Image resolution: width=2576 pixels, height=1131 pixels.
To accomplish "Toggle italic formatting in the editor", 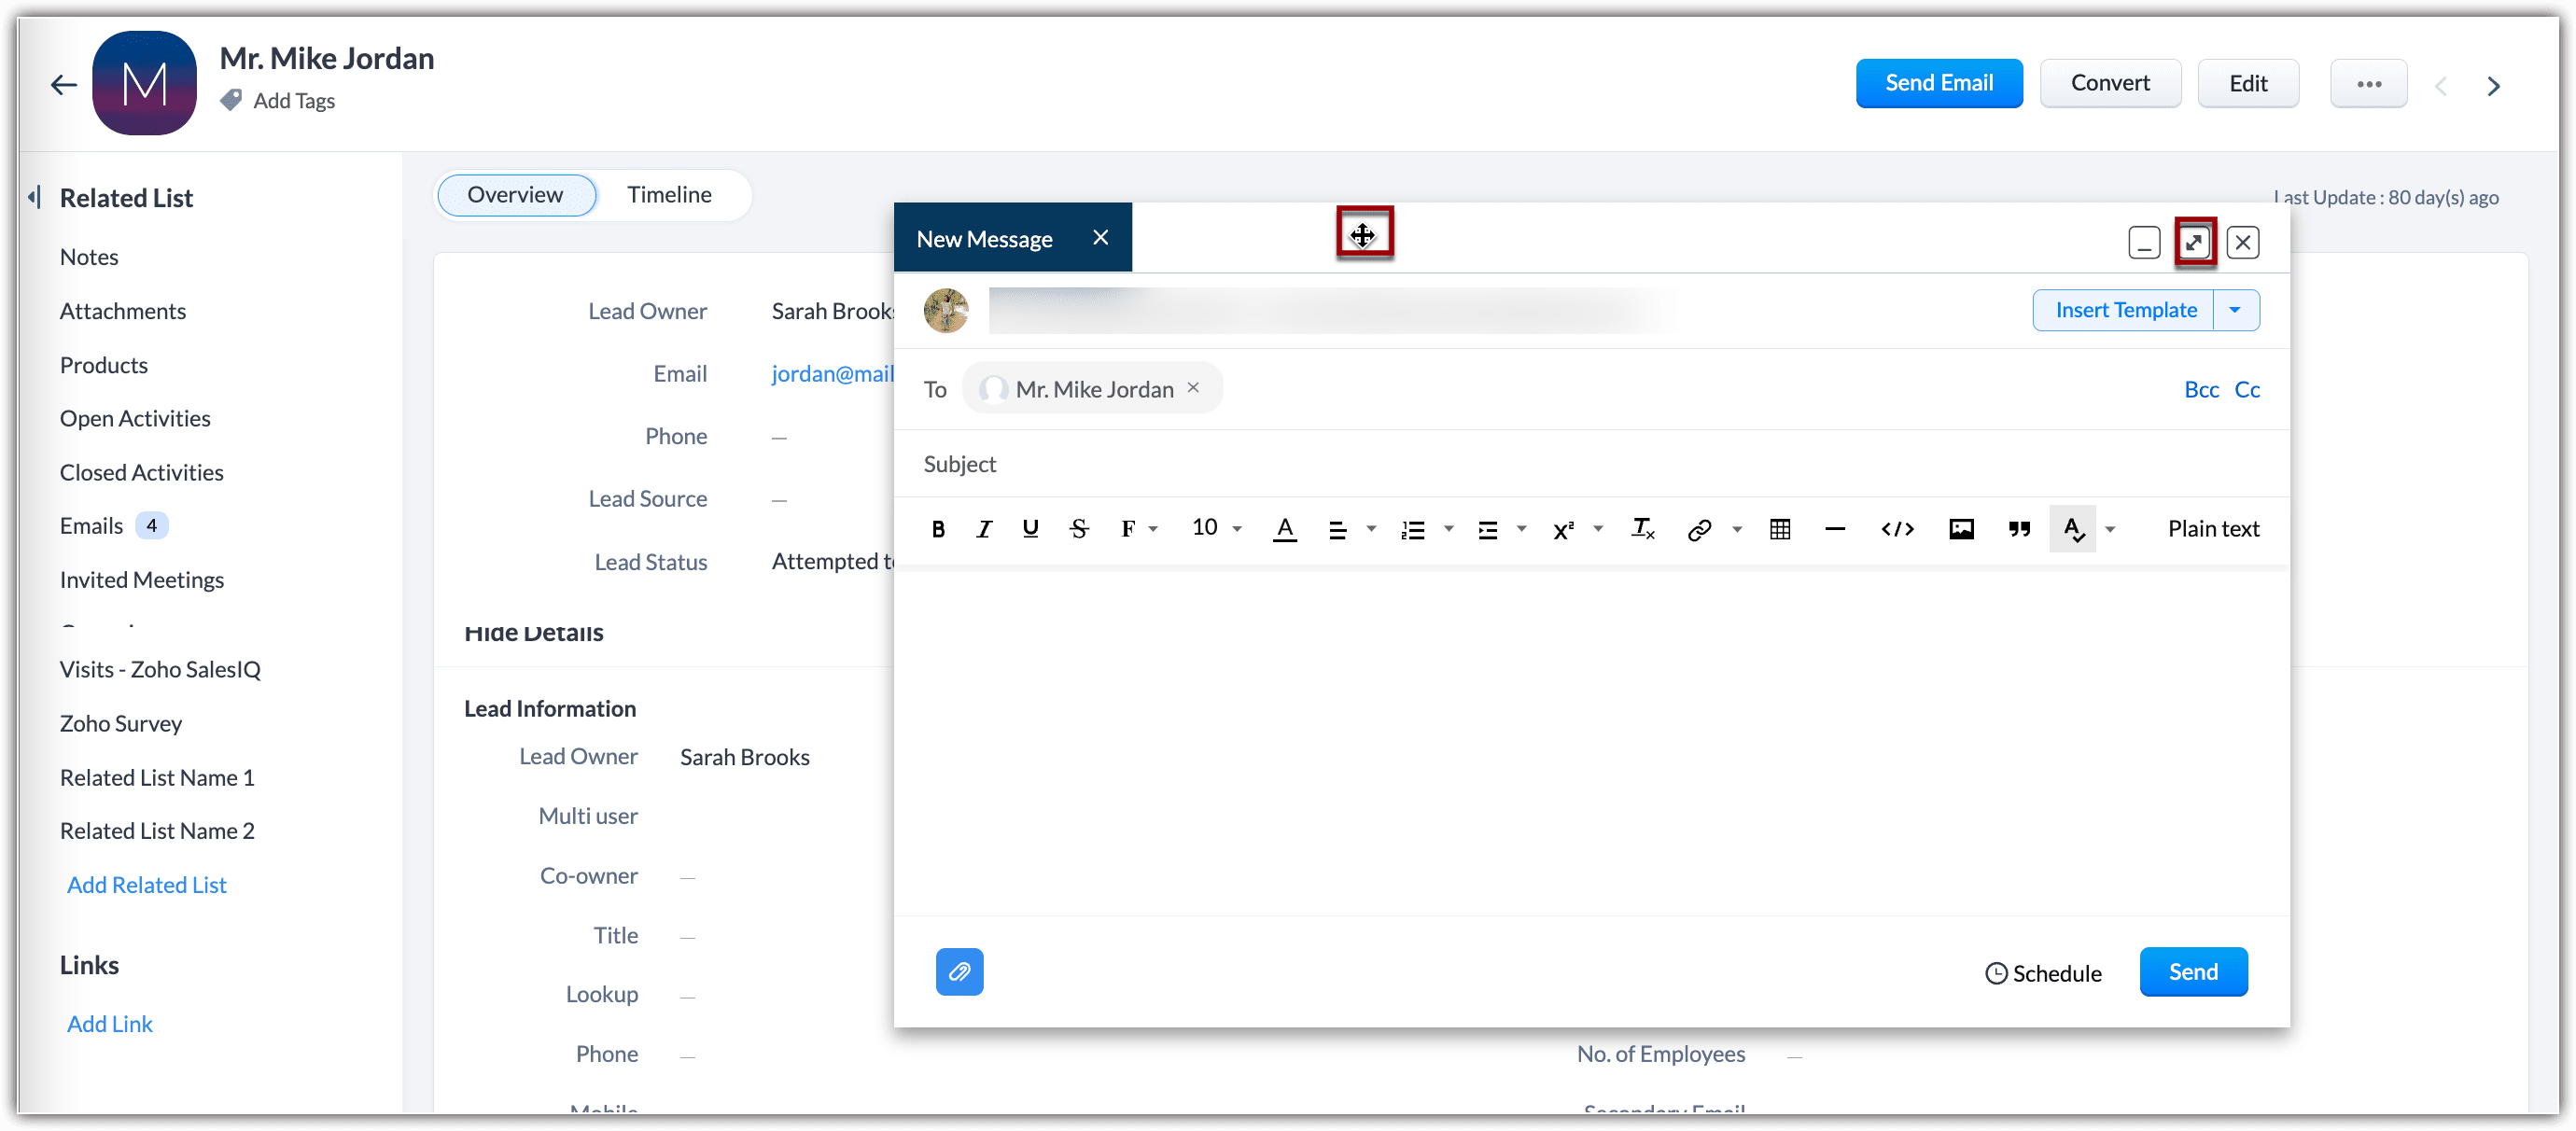I will point(984,529).
